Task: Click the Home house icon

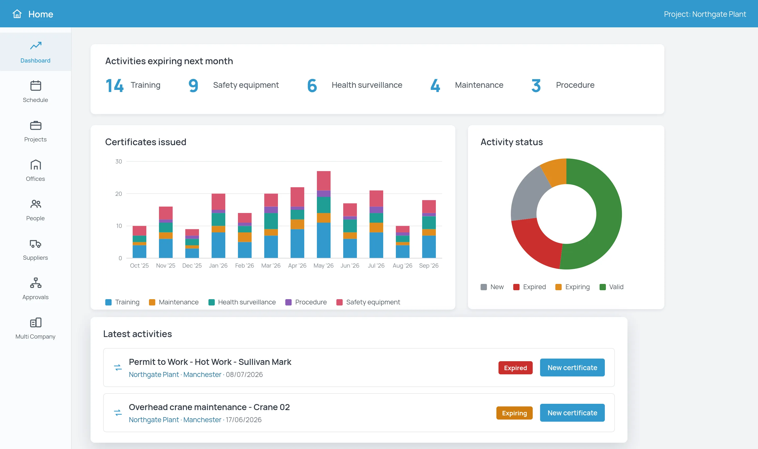Action: (17, 14)
